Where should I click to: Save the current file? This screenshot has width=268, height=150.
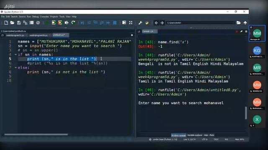click(x=19, y=22)
